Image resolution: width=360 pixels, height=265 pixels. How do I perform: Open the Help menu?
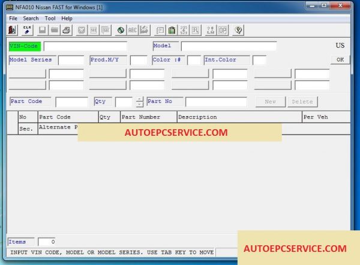pos(67,19)
